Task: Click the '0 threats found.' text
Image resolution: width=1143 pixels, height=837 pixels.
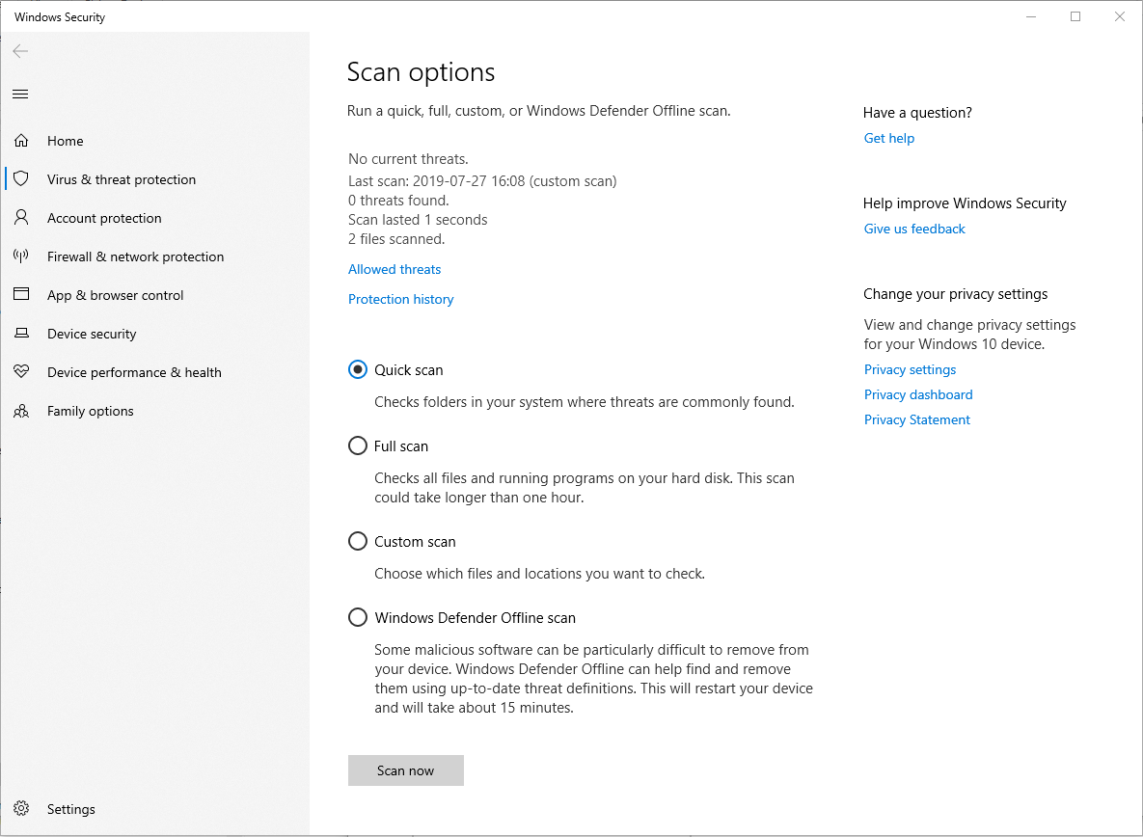Action: [398, 201]
